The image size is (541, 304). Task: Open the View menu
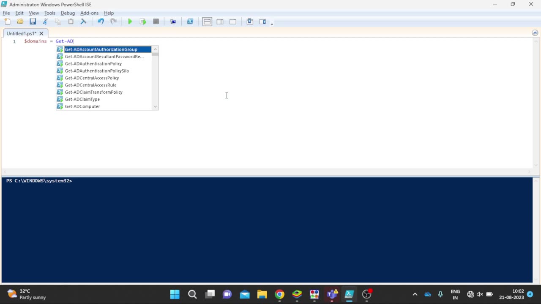(34, 13)
